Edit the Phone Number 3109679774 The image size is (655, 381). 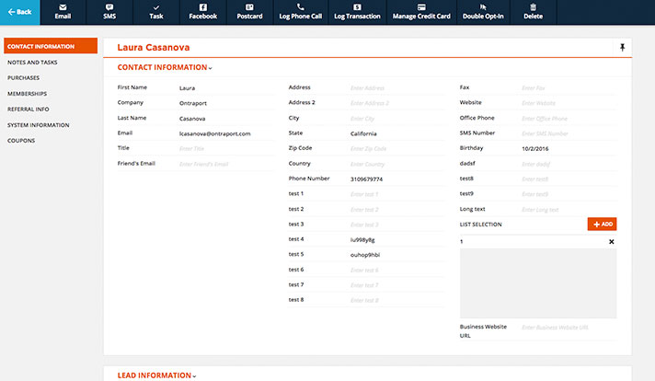(x=397, y=179)
